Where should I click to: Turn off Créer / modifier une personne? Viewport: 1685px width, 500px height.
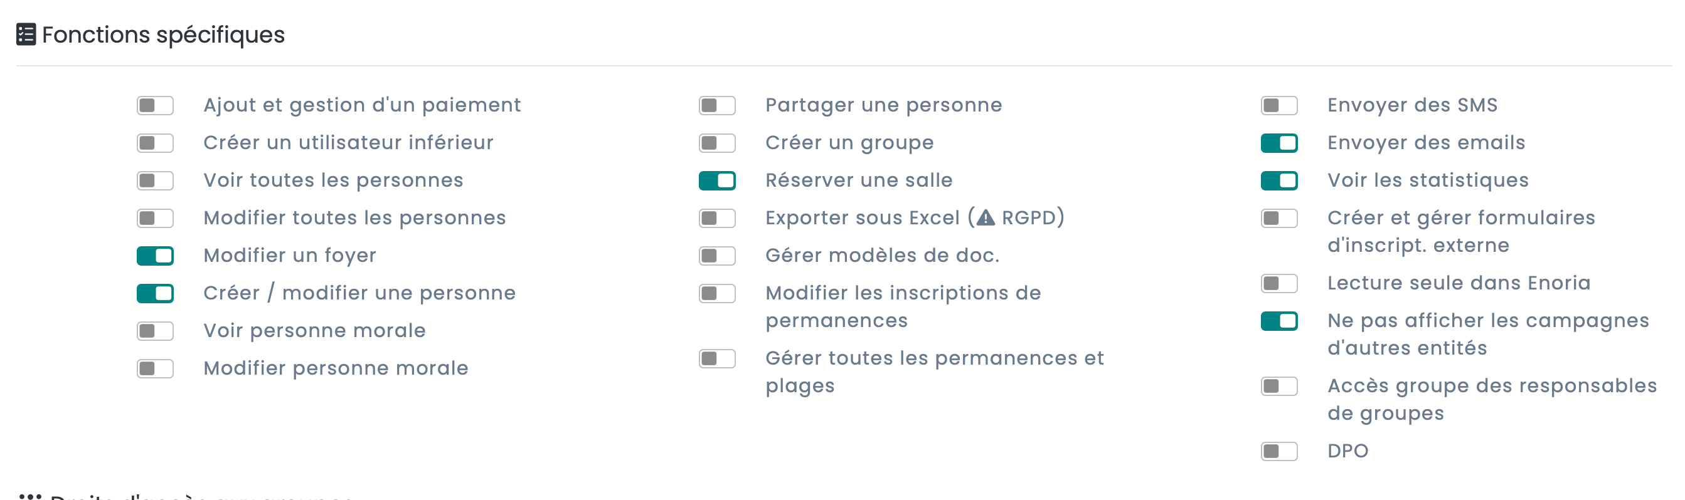[155, 293]
